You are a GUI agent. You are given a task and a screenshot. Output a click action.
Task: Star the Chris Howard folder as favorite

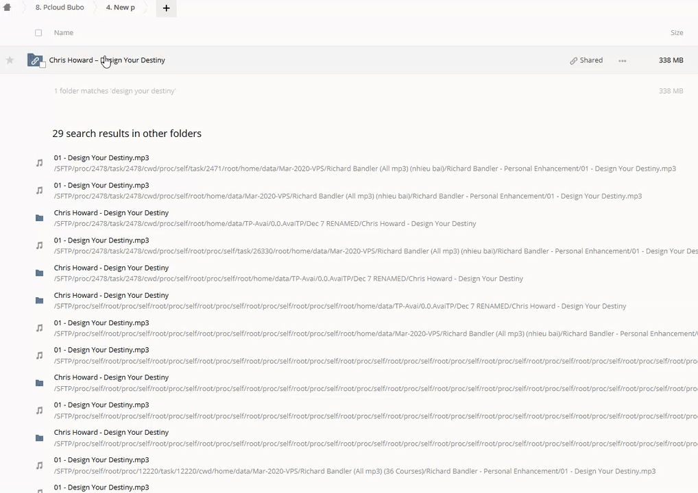10,60
